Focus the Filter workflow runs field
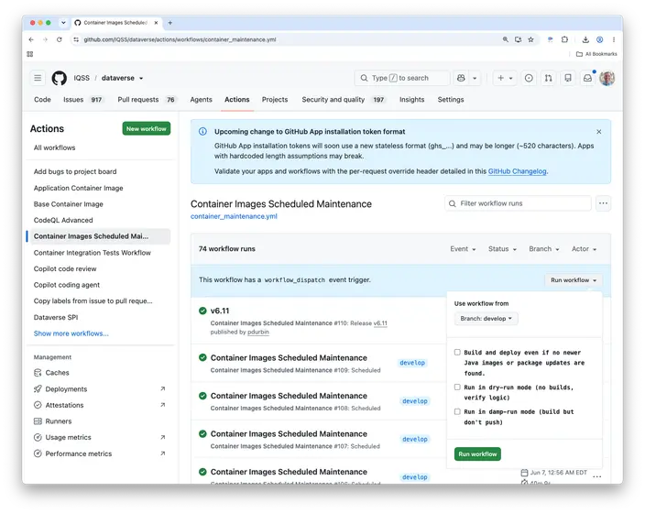The height and width of the screenshot is (513, 645). click(x=518, y=203)
